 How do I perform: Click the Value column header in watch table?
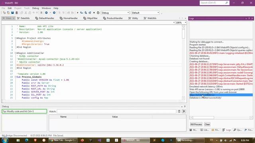[x=115, y=117]
